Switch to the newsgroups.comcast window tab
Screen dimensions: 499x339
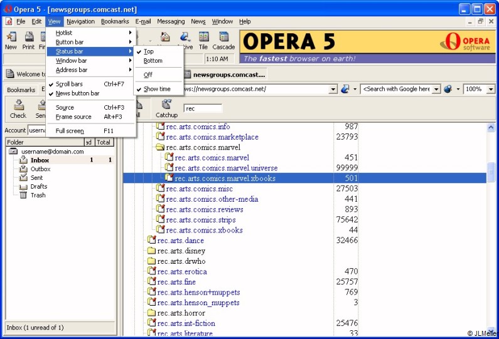[225, 75]
